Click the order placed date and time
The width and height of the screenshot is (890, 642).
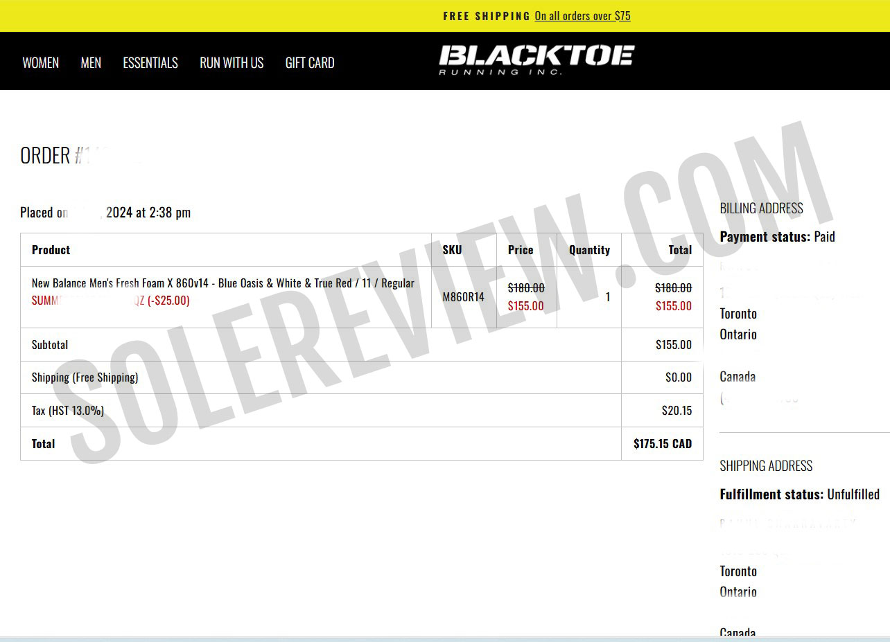(105, 213)
